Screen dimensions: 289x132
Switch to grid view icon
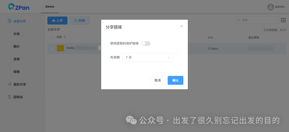(x=283, y=20)
